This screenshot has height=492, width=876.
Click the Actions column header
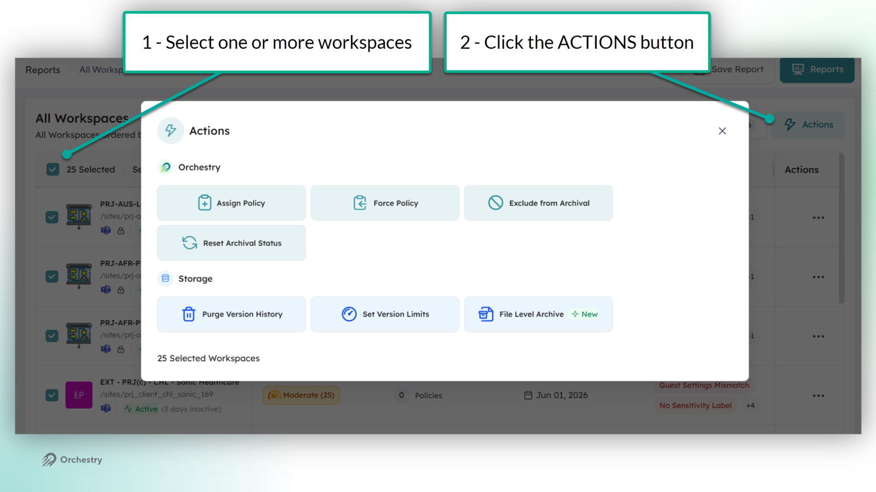(802, 170)
